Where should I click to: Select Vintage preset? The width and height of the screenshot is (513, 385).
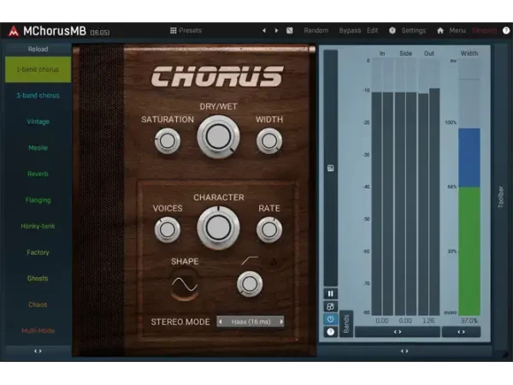[38, 121]
